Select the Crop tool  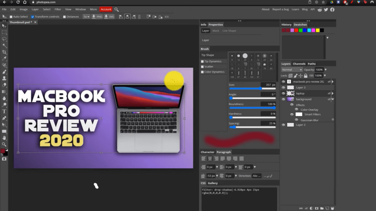[4, 52]
